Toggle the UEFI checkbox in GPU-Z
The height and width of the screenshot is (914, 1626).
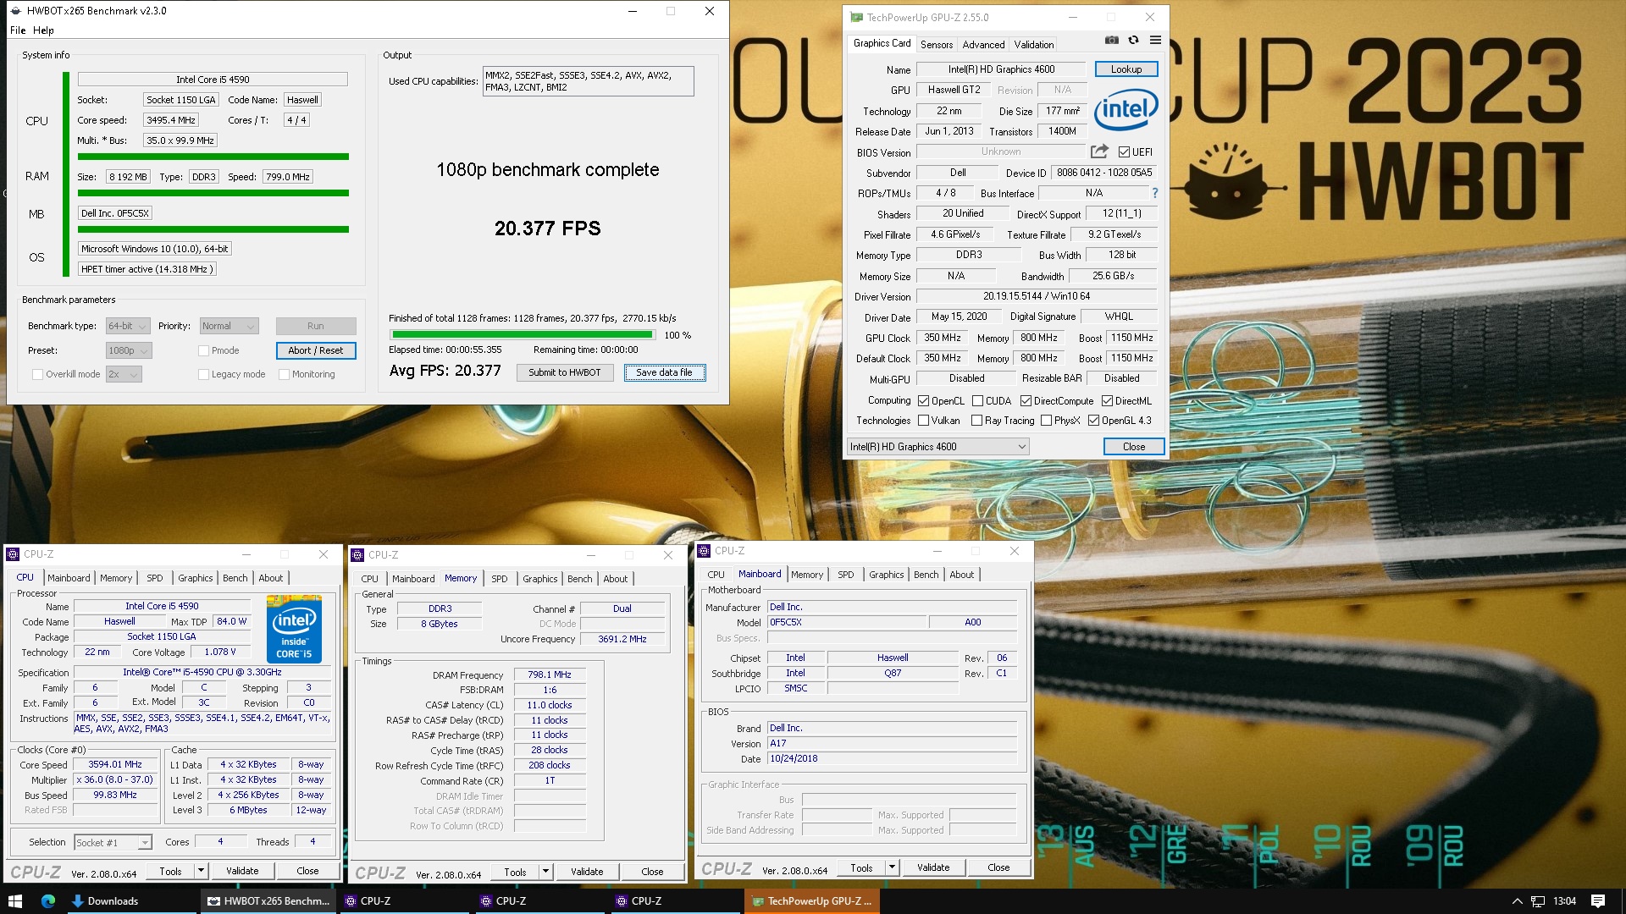(1124, 152)
